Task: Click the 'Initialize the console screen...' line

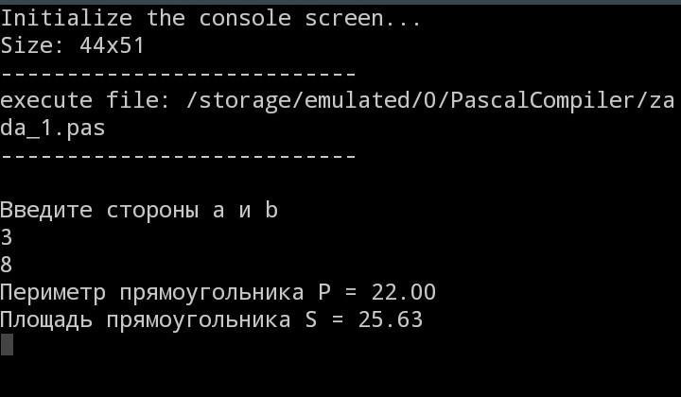Action: (x=210, y=18)
